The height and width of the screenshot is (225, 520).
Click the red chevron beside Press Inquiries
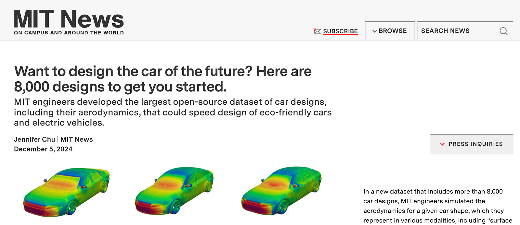tap(442, 144)
